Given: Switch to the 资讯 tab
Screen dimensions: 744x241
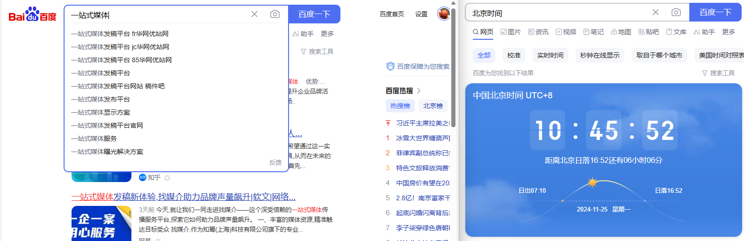Looking at the screenshot, I should pos(538,32).
